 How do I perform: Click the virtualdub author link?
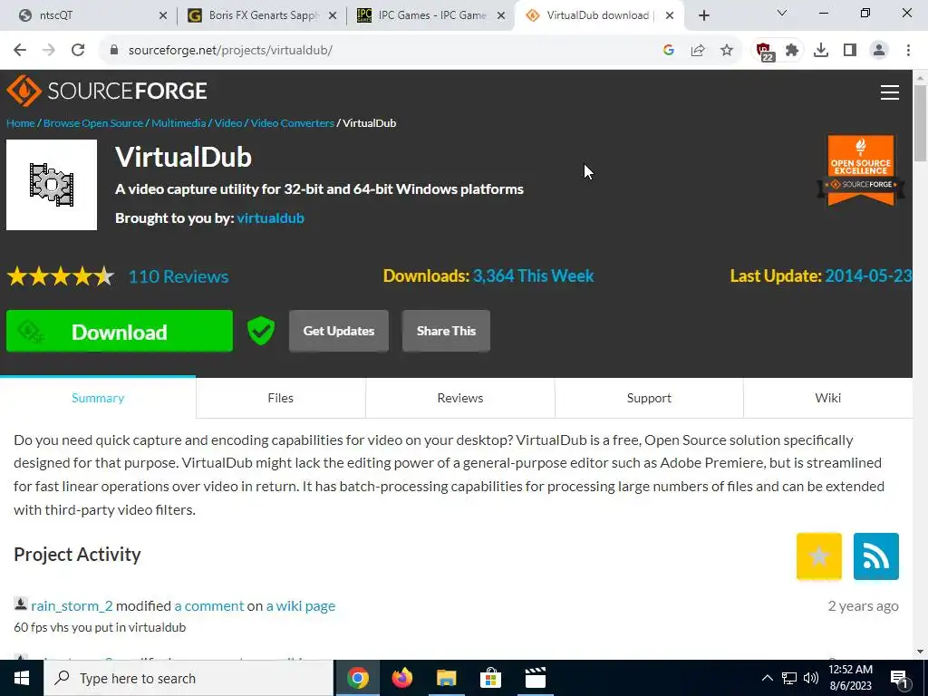click(270, 217)
